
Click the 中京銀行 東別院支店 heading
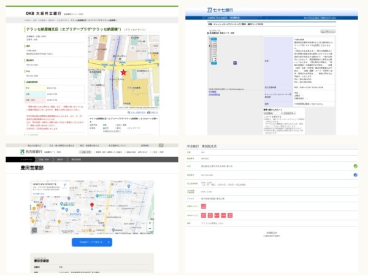click(x=202, y=146)
